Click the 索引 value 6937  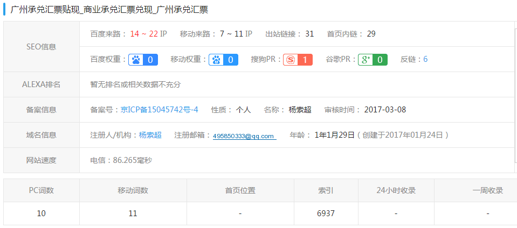tap(326, 213)
